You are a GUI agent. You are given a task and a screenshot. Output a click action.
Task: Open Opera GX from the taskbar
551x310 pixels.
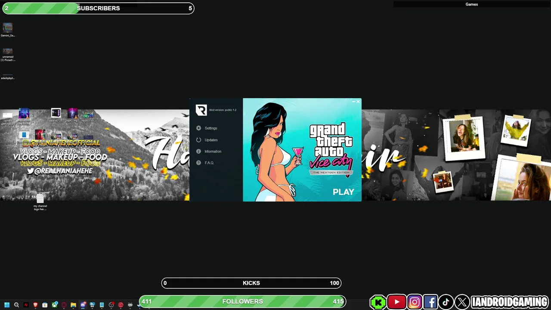click(64, 305)
